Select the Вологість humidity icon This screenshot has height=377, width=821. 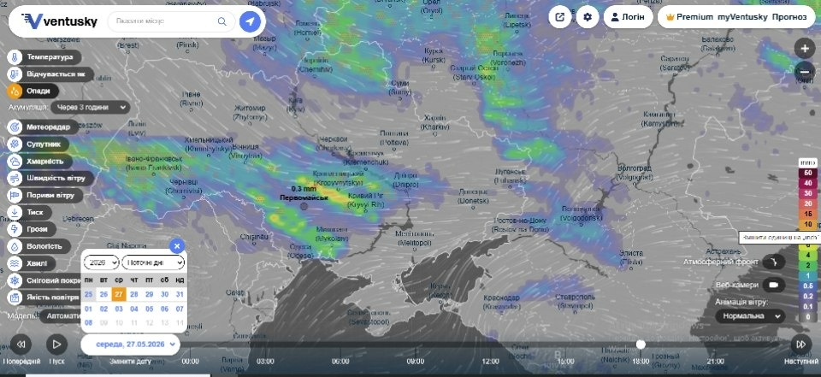[x=15, y=246]
